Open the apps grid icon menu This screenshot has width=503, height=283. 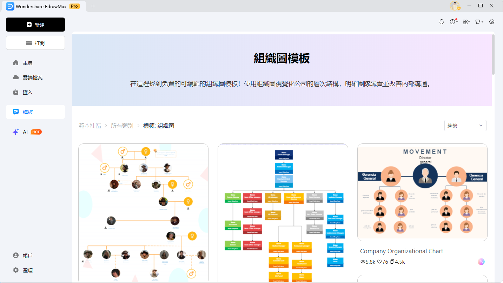pyautogui.click(x=465, y=22)
